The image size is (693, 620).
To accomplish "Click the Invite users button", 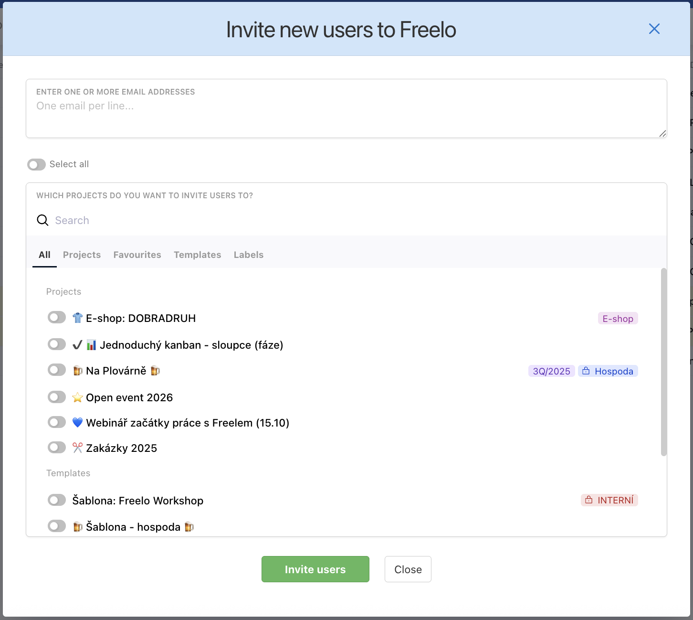I will coord(315,569).
